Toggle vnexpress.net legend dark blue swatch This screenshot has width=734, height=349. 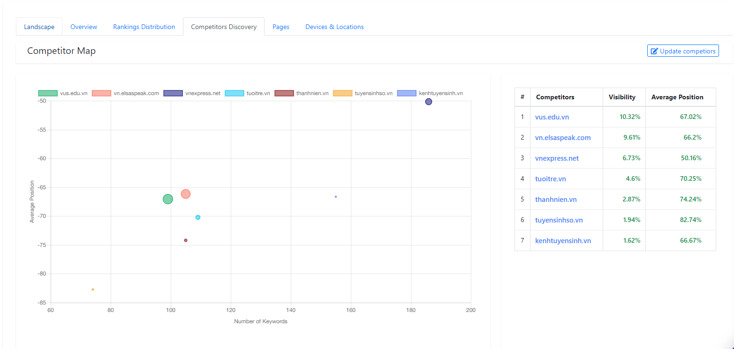pos(173,93)
